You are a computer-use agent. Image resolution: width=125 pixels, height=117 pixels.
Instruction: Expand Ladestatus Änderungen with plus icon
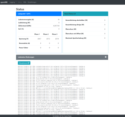click(106, 57)
